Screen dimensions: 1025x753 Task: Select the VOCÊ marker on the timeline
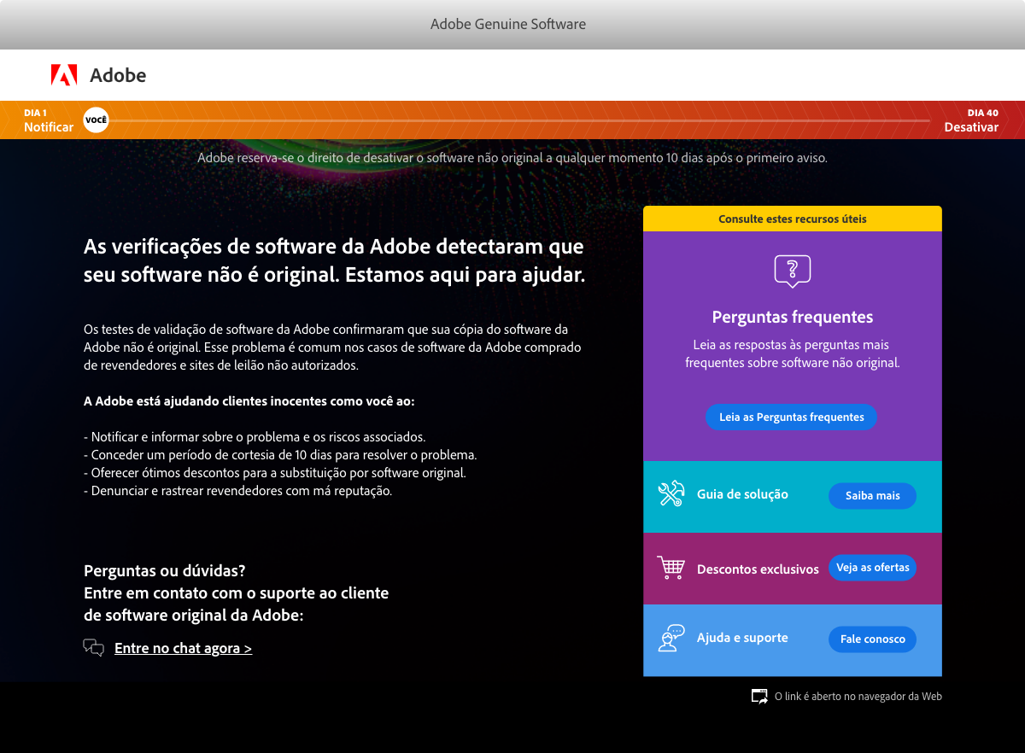[96, 120]
